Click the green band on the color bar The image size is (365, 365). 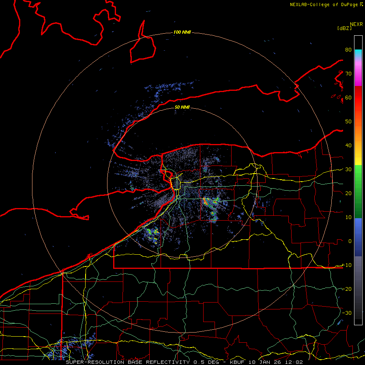point(358,191)
